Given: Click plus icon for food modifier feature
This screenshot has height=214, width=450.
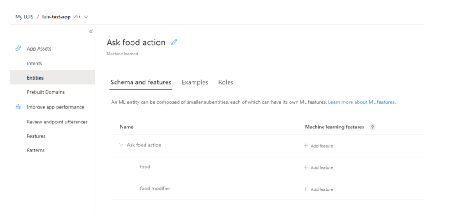Looking at the screenshot, I should tap(305, 189).
